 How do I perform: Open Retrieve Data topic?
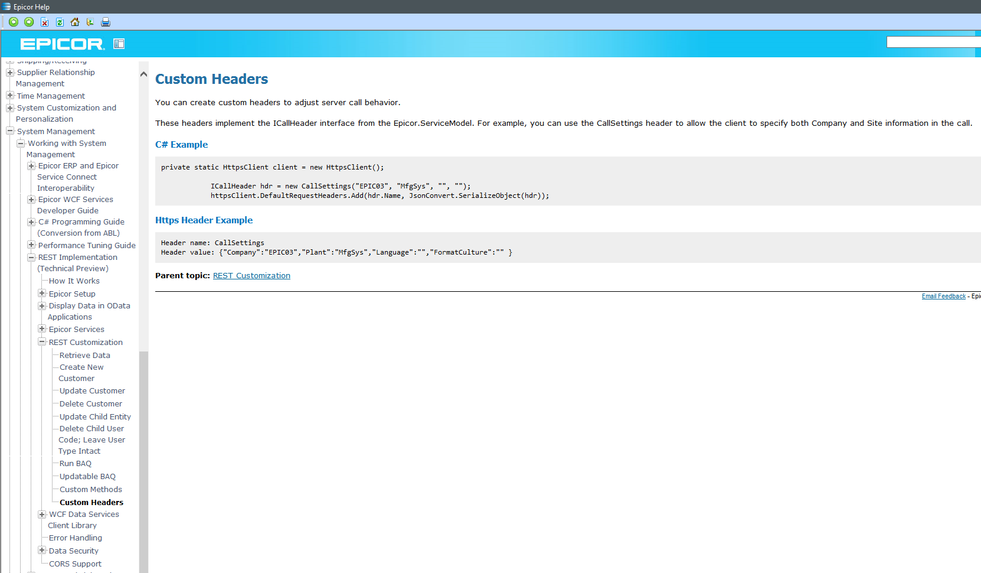85,356
